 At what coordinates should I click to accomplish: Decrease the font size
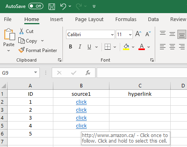(x=148, y=34)
